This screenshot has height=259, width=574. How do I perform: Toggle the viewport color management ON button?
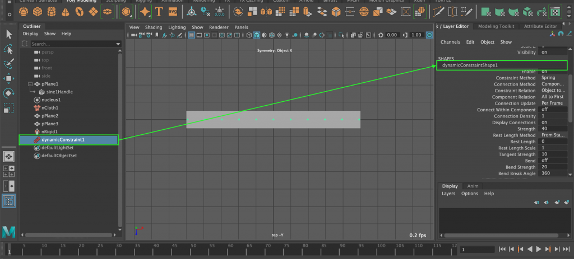[430, 35]
